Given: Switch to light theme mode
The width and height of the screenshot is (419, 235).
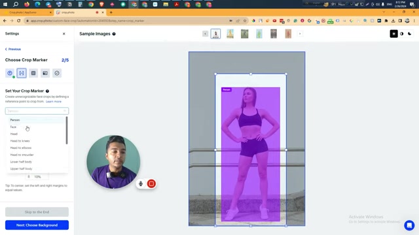Looking at the screenshot, I should 394,34.
